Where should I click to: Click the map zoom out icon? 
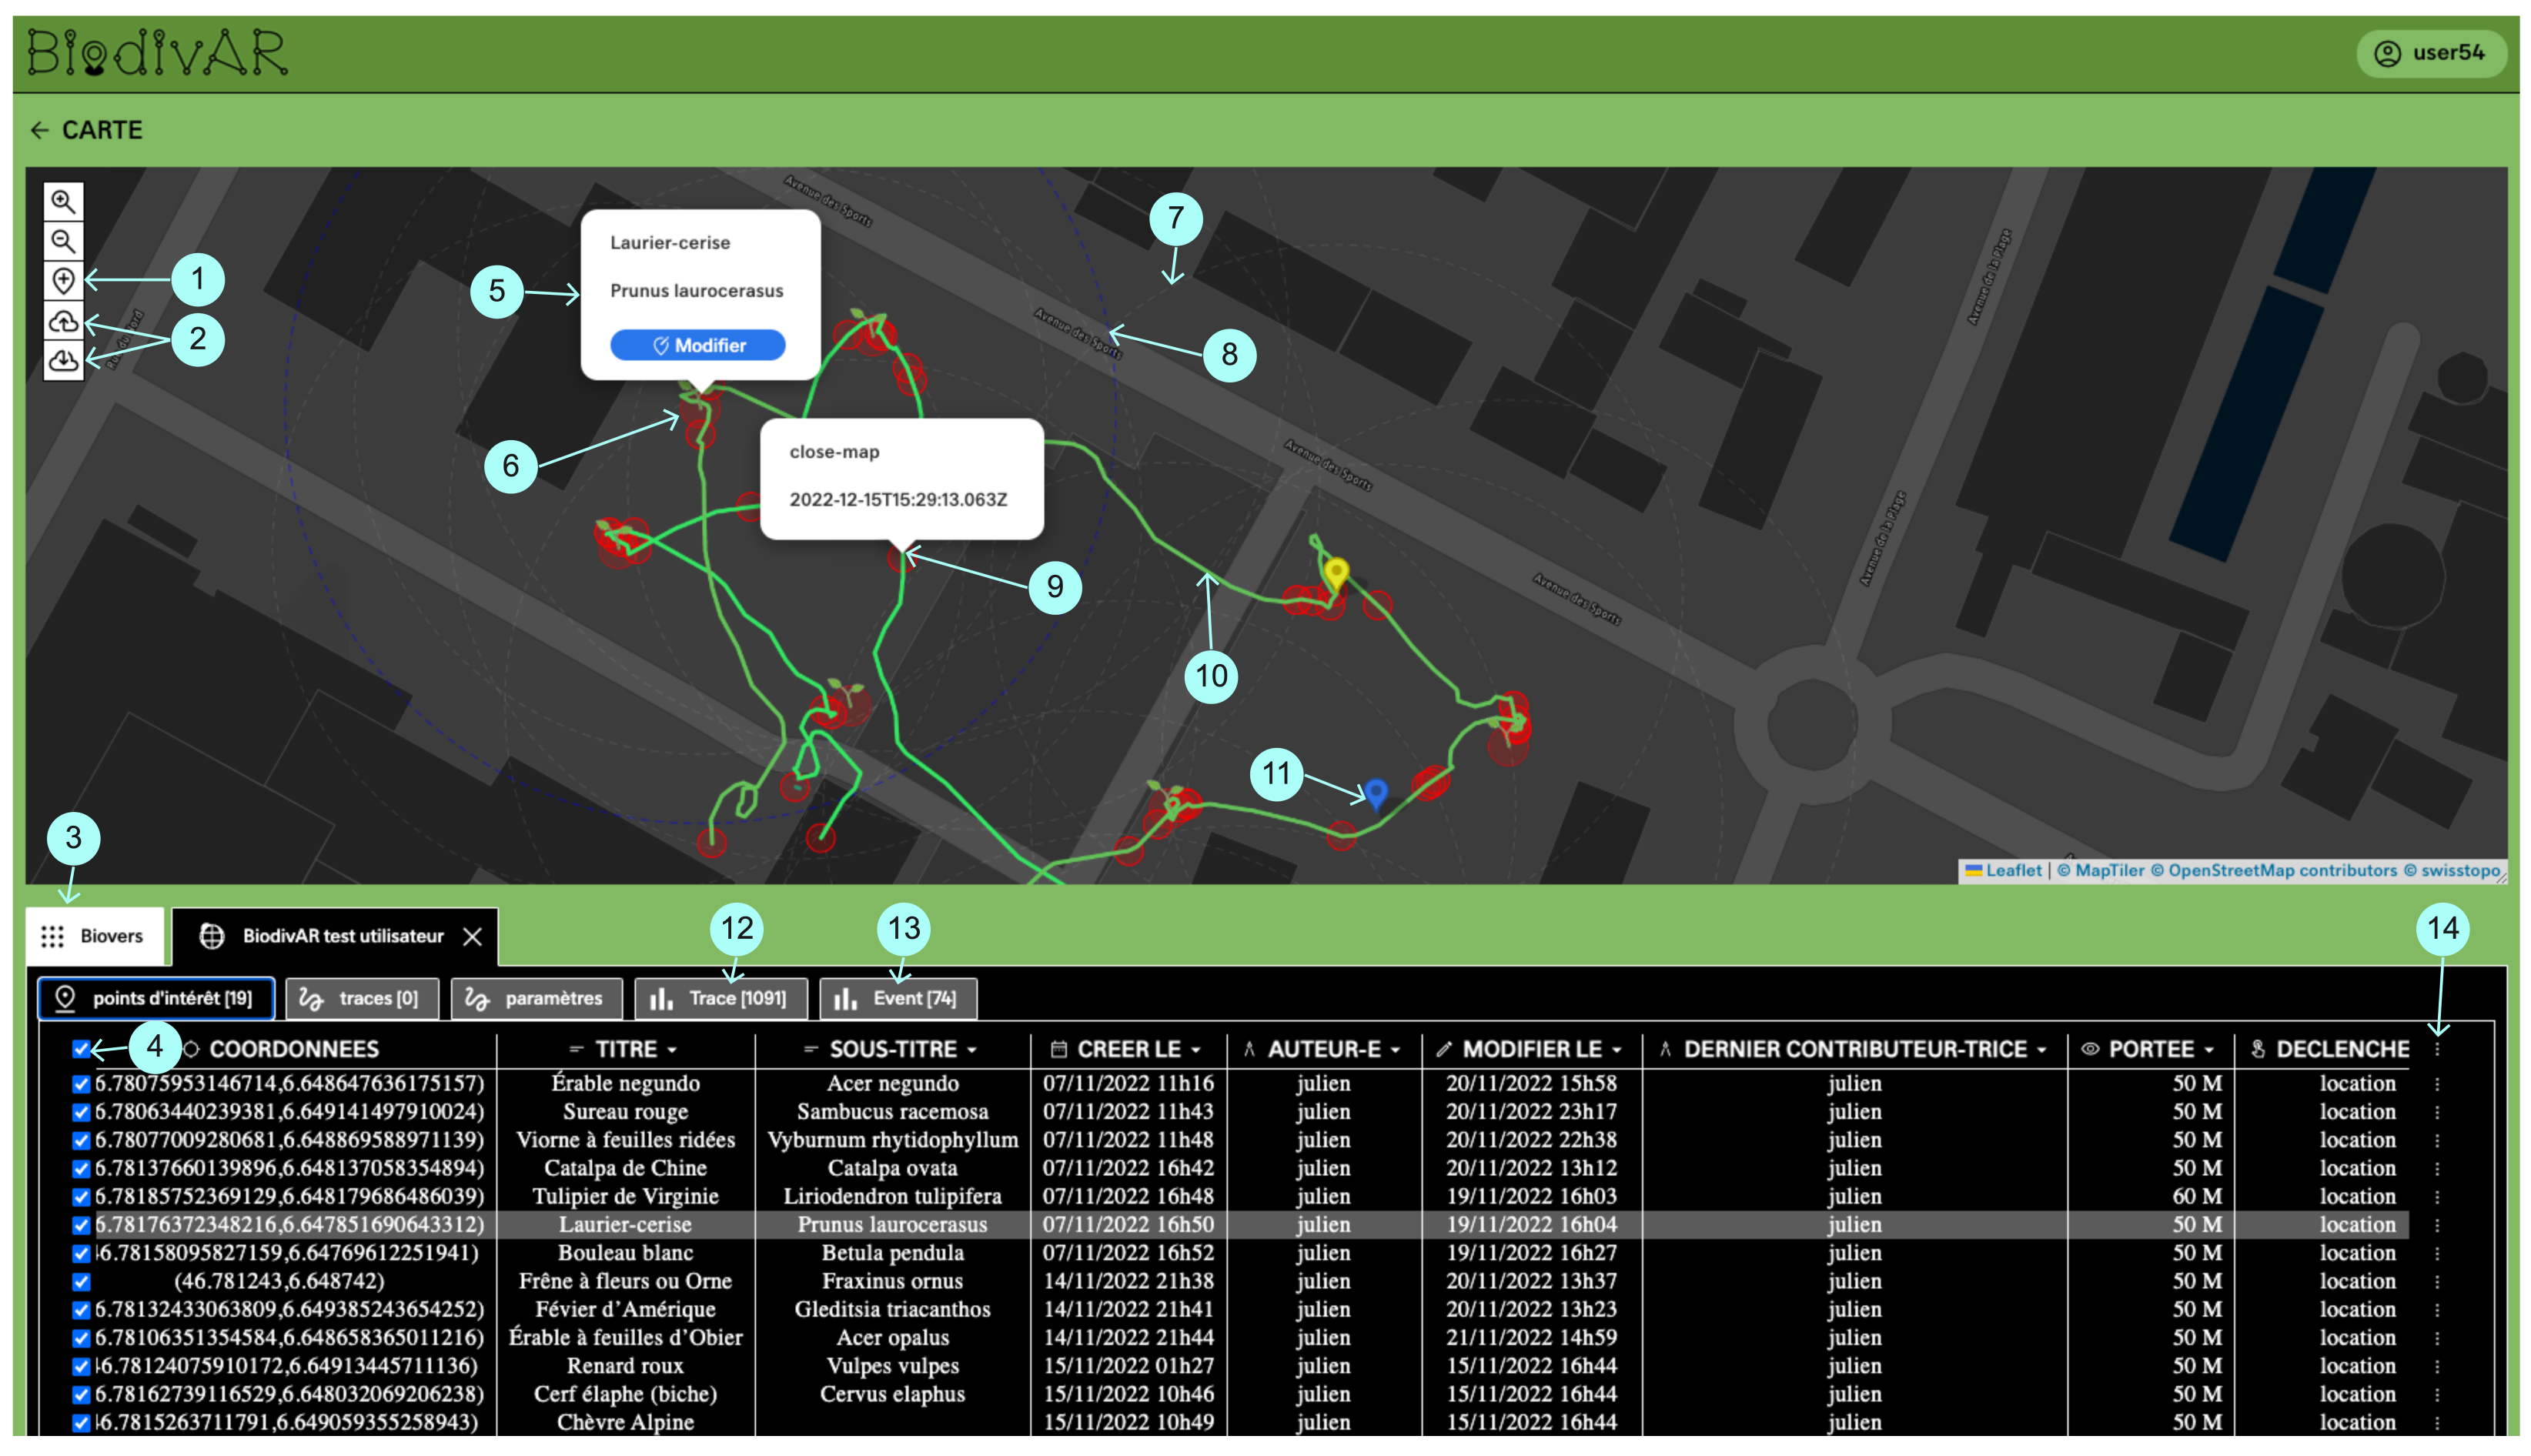[x=63, y=241]
